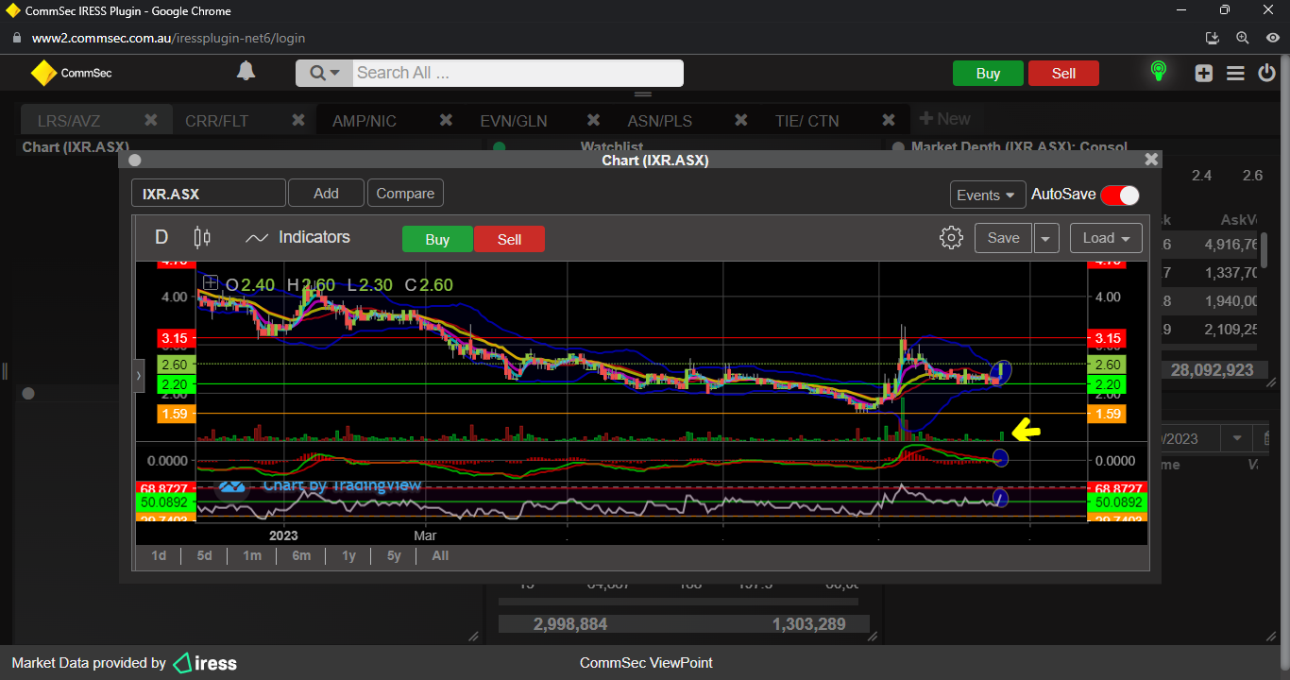Click the IXR.ASX symbol input field
Viewport: 1290px width, 680px height.
tap(209, 194)
